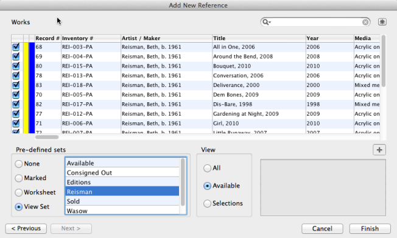The width and height of the screenshot is (397, 238).
Task: Click the plus icon above the preview box
Action: point(379,150)
